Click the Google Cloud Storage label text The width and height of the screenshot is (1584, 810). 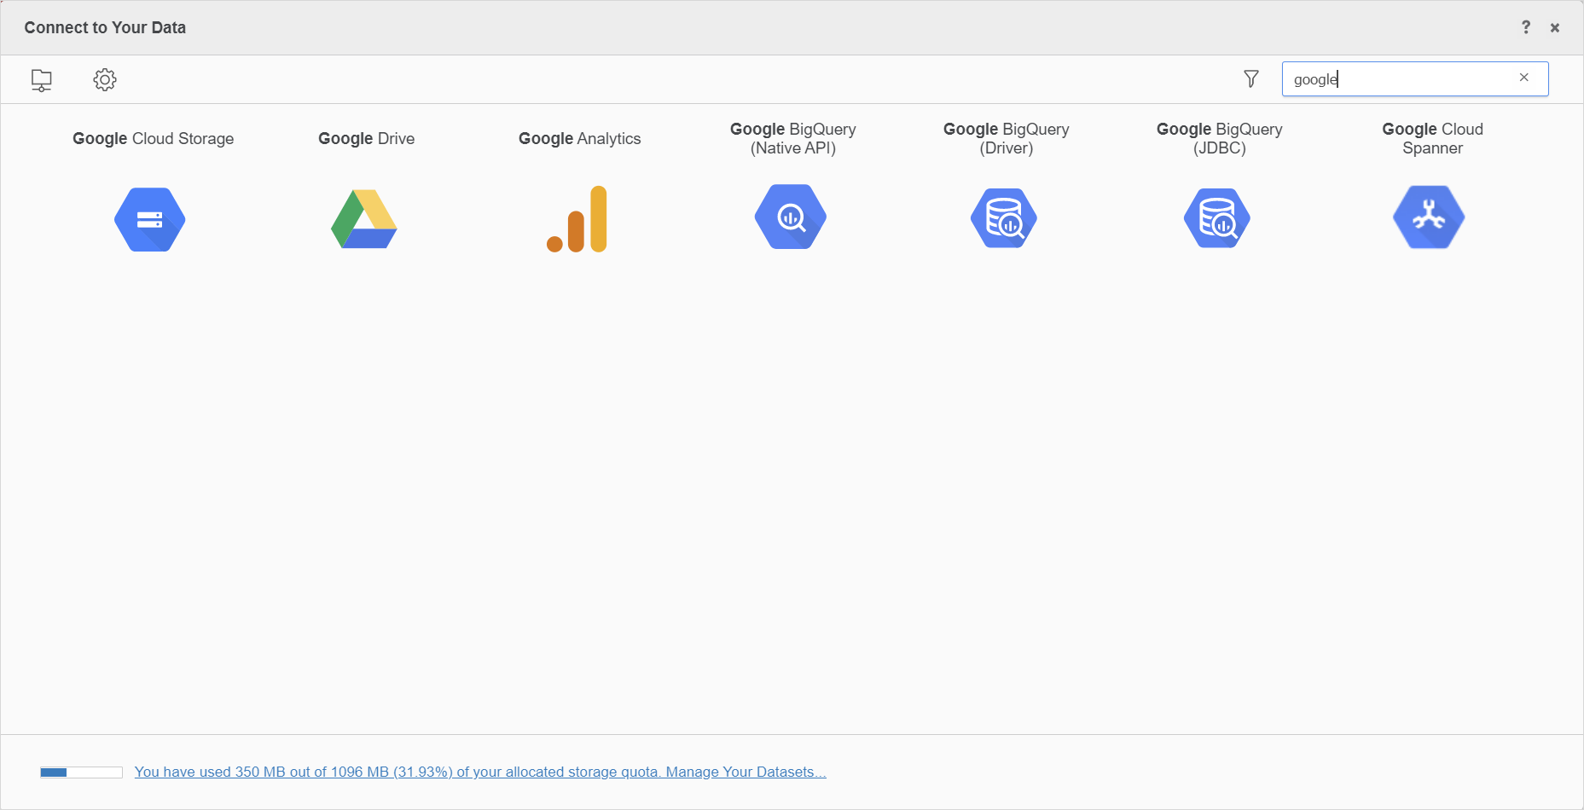coord(154,138)
